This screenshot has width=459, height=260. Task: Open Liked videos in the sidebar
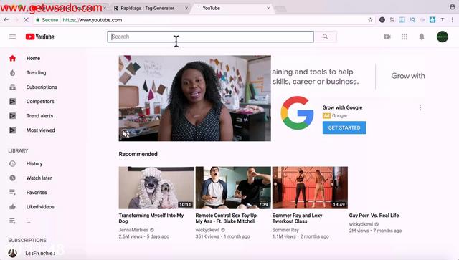point(40,206)
